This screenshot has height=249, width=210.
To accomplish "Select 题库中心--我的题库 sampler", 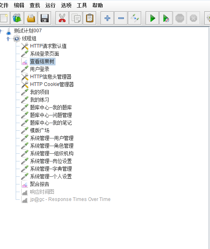I will pos(51,107).
